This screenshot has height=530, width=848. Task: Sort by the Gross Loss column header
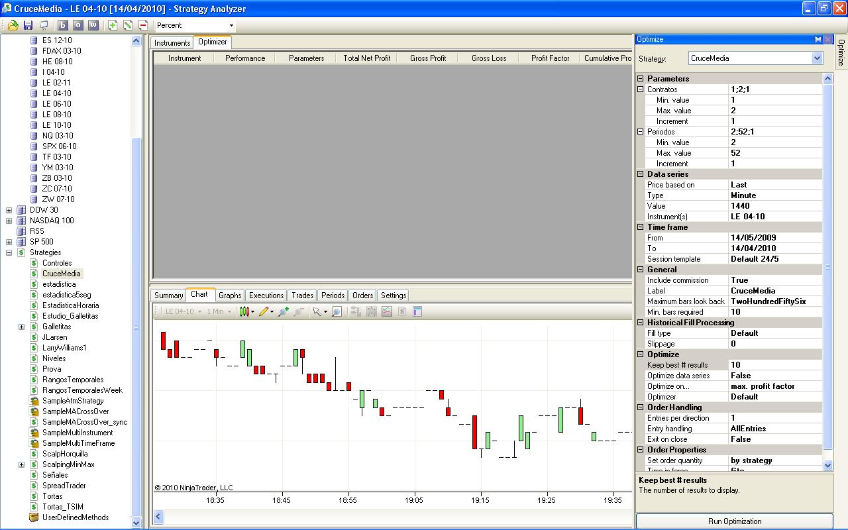(x=489, y=58)
